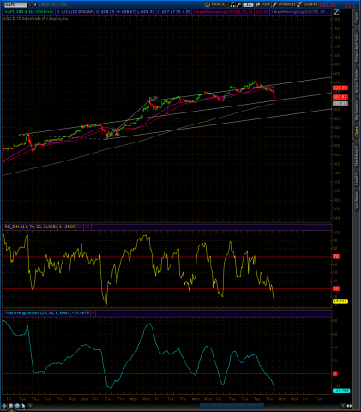Viewport: 361px width, 412px height.
Task: Click the 70 overbought level label on RSI
Action: (336, 257)
